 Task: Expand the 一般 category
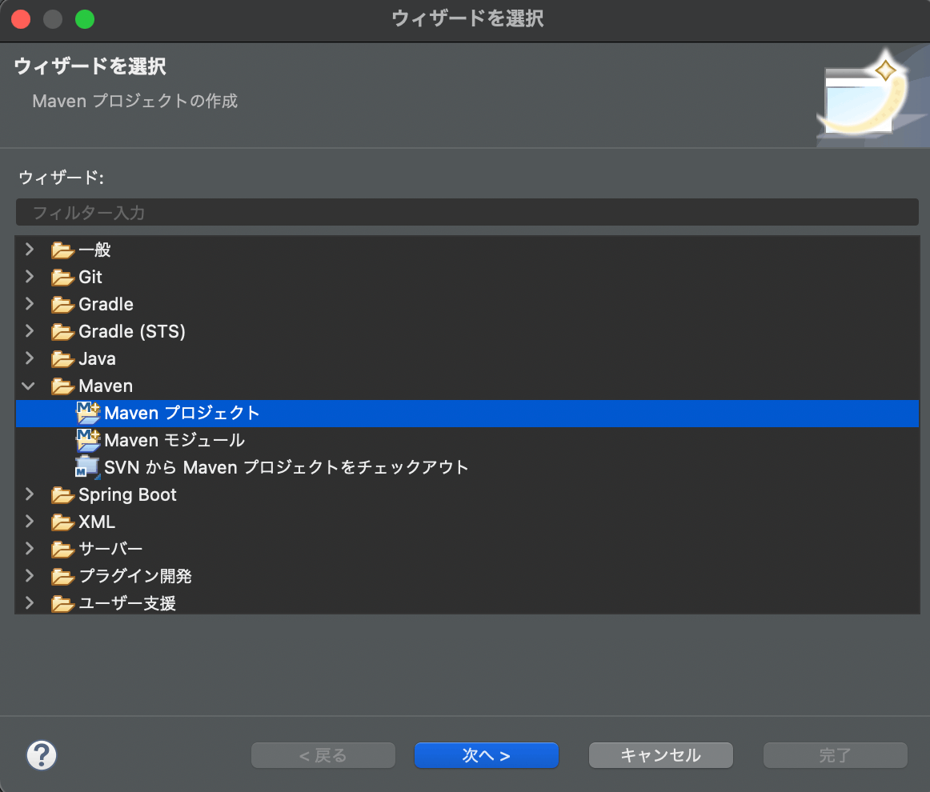pyautogui.click(x=29, y=250)
